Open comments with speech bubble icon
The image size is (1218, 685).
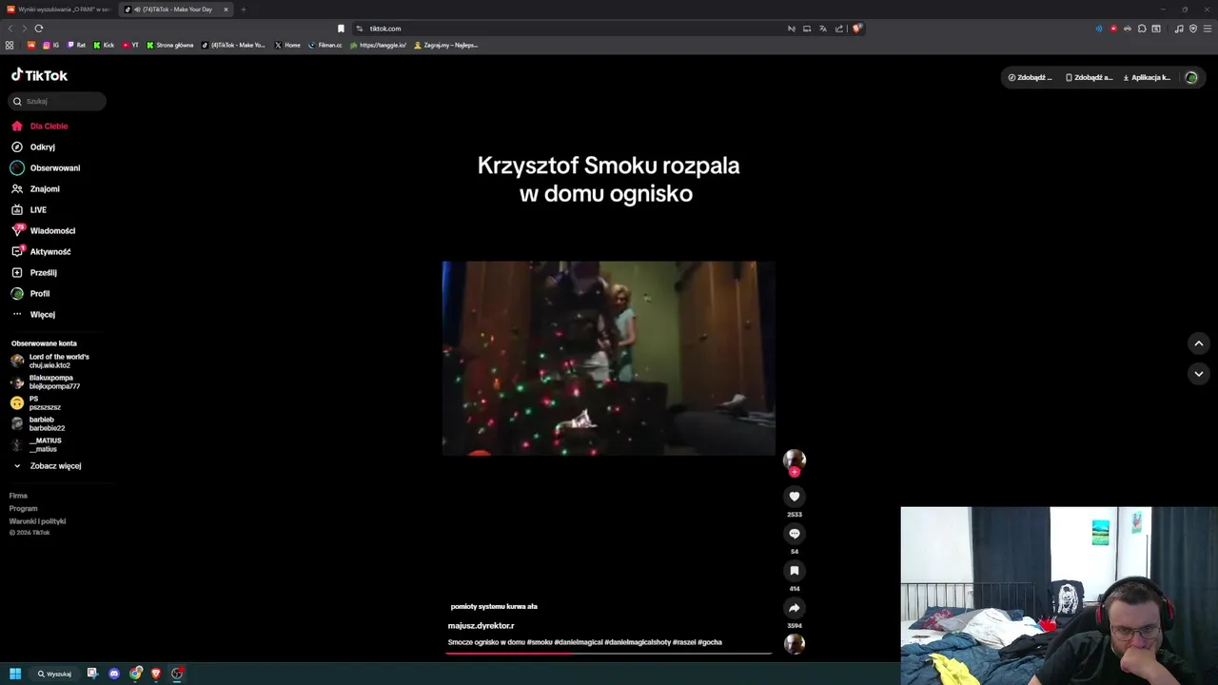tap(794, 533)
